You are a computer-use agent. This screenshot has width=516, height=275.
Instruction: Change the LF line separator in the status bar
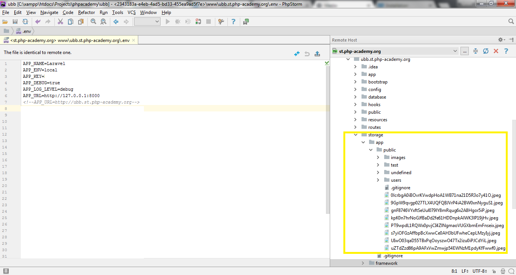tap(465, 271)
